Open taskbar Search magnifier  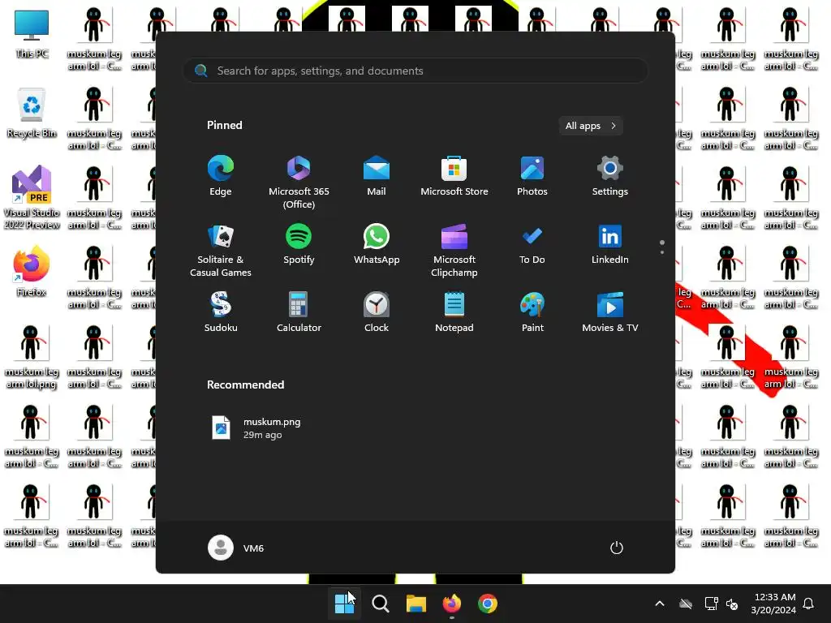point(381,604)
